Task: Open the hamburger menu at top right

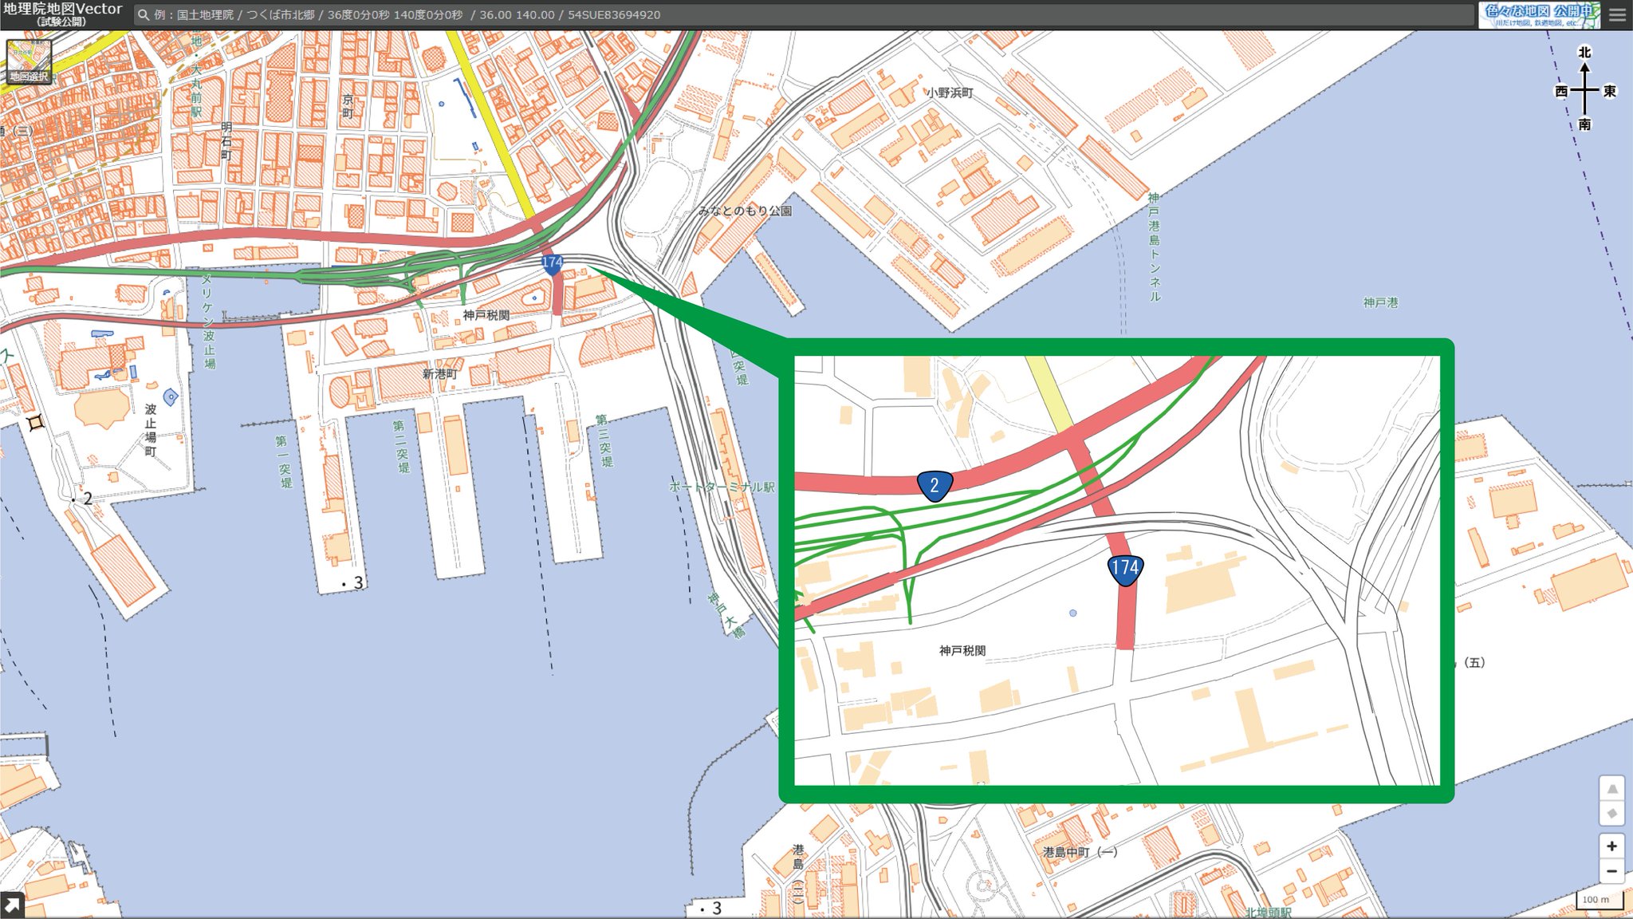Action: pyautogui.click(x=1617, y=15)
